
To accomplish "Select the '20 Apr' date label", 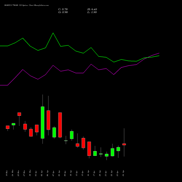I will (100, 173).
